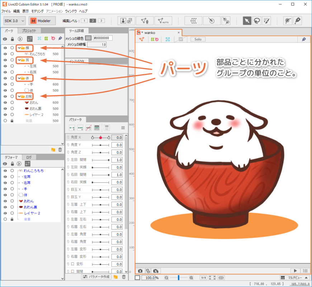The width and height of the screenshot is (312, 287).
Task: Click the Modeler mode button
Action: click(x=42, y=21)
